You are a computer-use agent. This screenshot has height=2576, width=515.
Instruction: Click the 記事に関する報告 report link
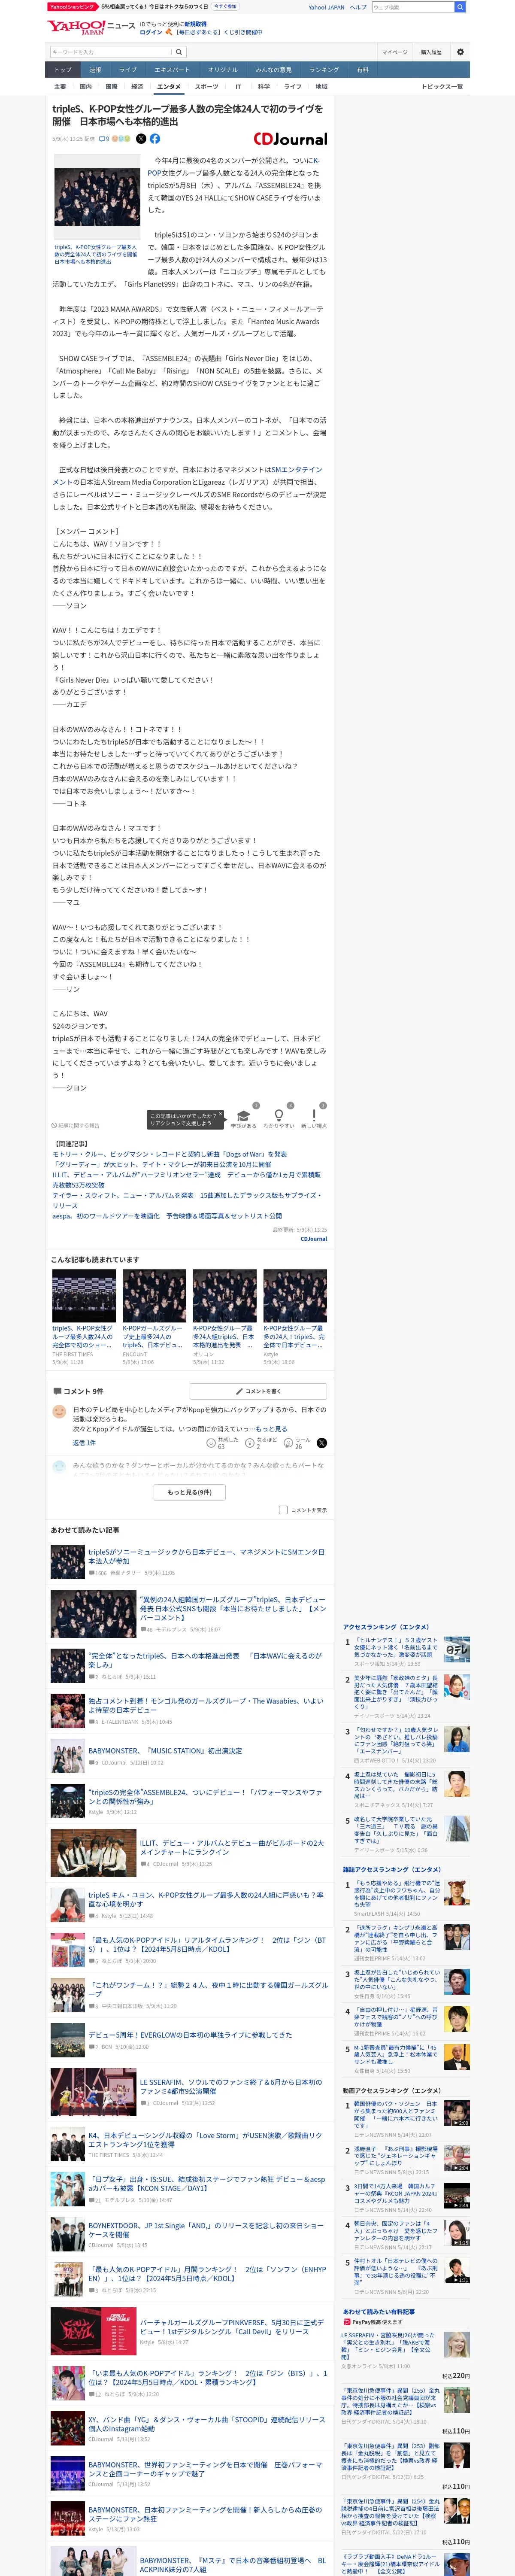coord(76,1126)
